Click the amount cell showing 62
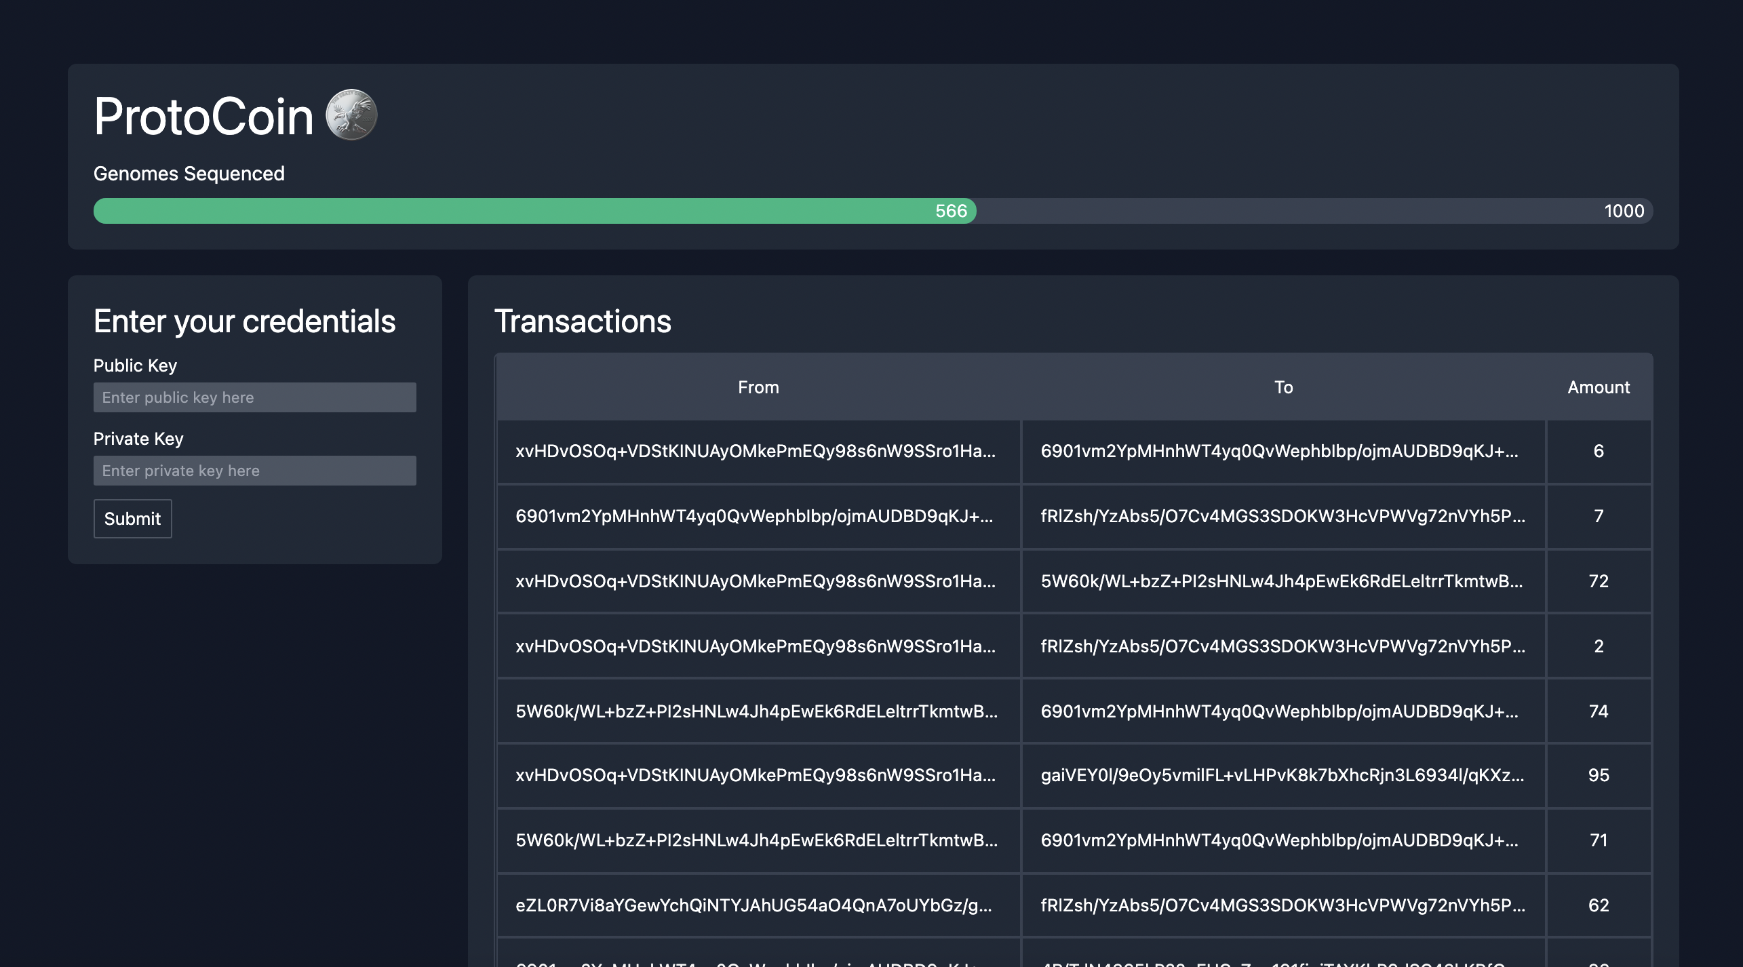The width and height of the screenshot is (1743, 967). click(1598, 905)
